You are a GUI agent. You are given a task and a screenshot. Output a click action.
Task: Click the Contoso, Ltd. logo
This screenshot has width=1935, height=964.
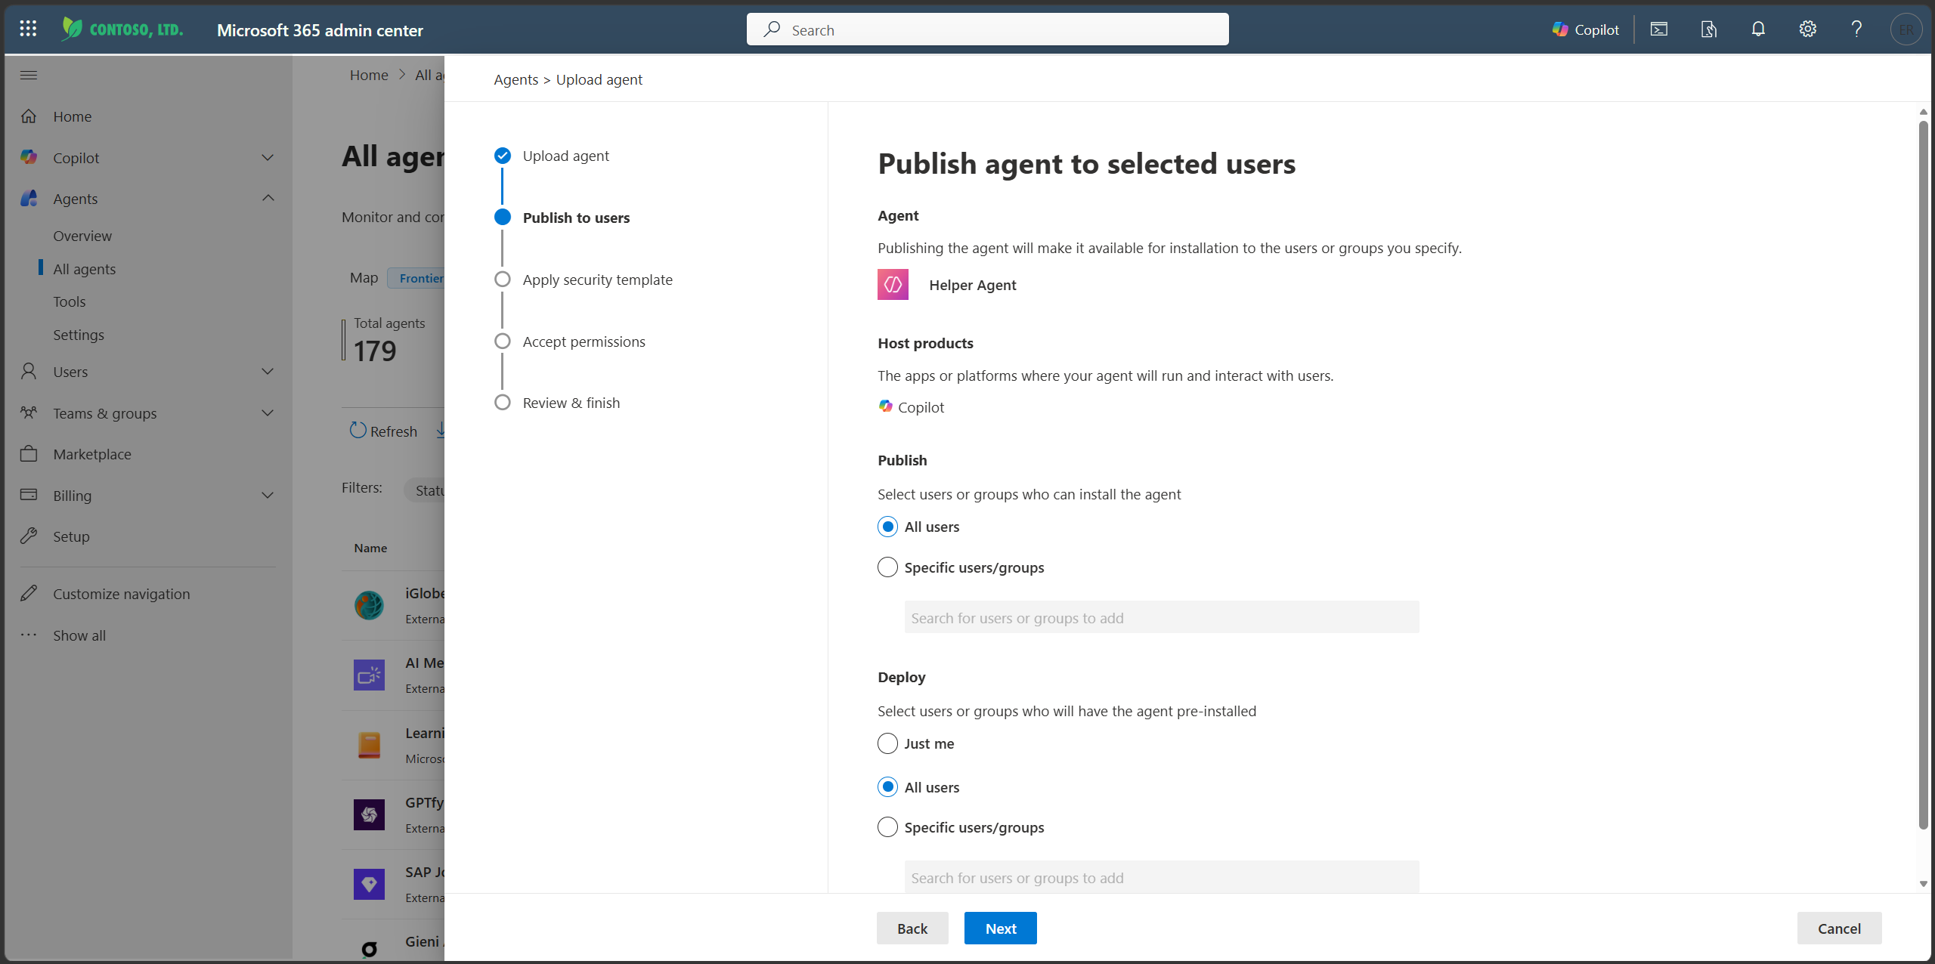(x=122, y=29)
